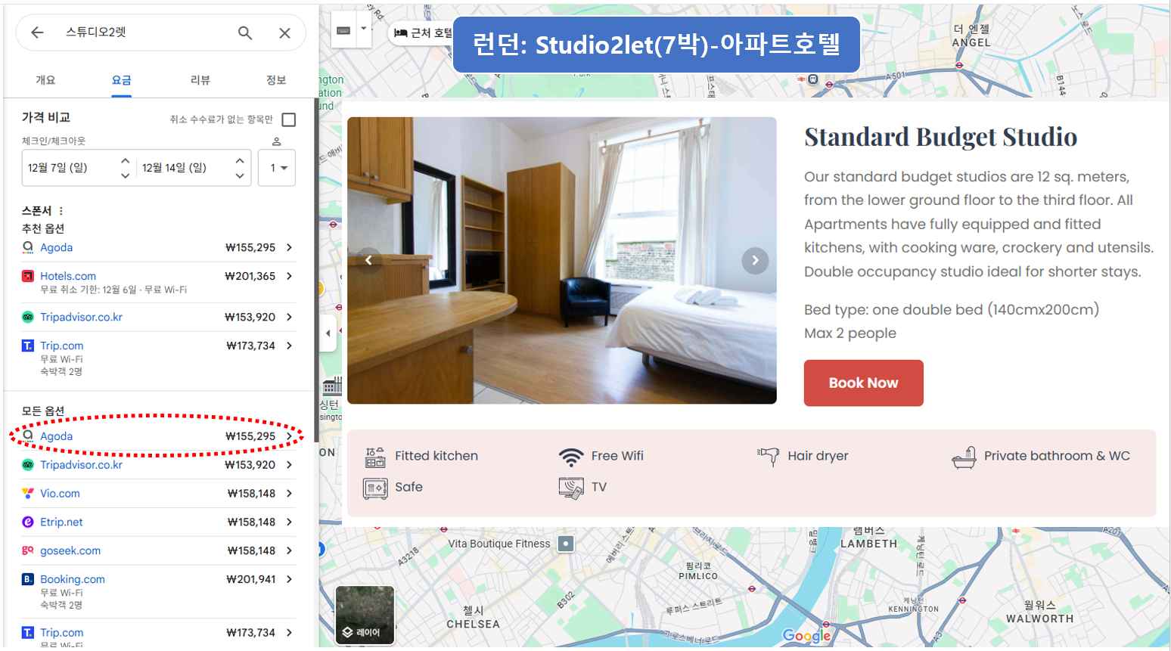
Task: Click the ₩201,941 Booking.com price
Action: (x=251, y=579)
